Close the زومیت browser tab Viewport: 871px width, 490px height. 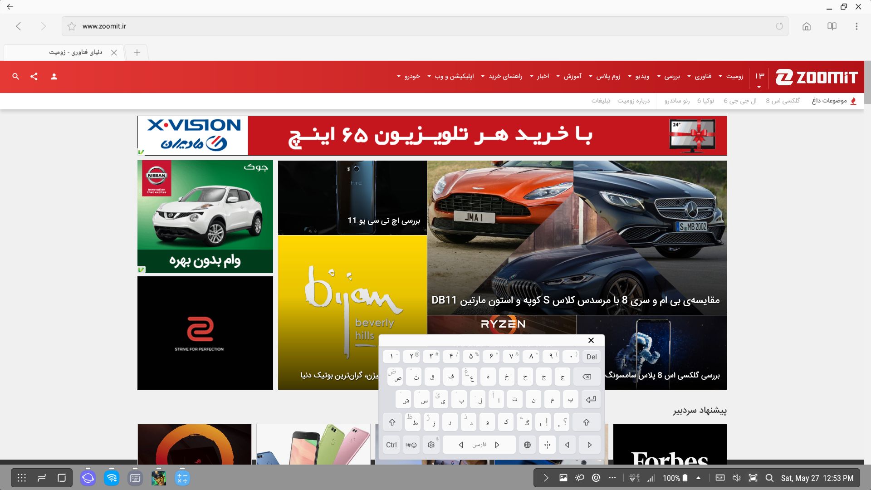click(114, 53)
